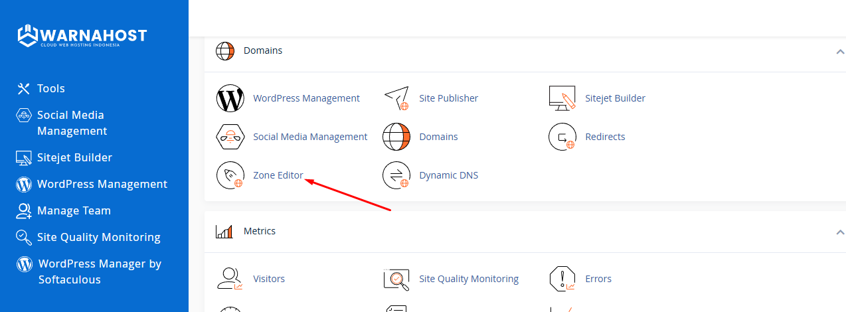This screenshot has height=312, width=846.
Task: Click the Sitejet Builder monitor icon
Action: coord(562,98)
